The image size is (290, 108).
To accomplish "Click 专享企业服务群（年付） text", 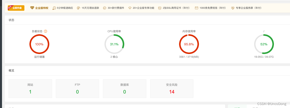I will [249, 8].
